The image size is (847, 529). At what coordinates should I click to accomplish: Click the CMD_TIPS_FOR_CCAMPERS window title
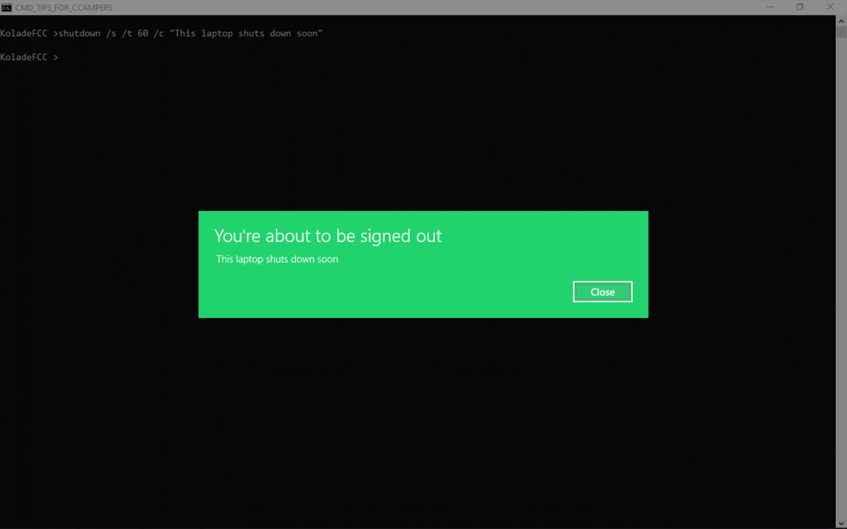click(x=64, y=7)
